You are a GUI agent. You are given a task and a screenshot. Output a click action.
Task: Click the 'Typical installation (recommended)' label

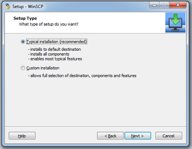[x=56, y=42]
